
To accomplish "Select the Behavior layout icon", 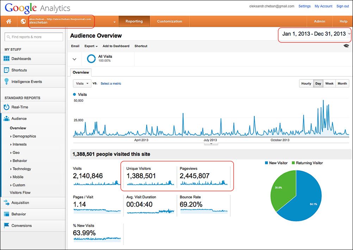I will click(x=7, y=214).
